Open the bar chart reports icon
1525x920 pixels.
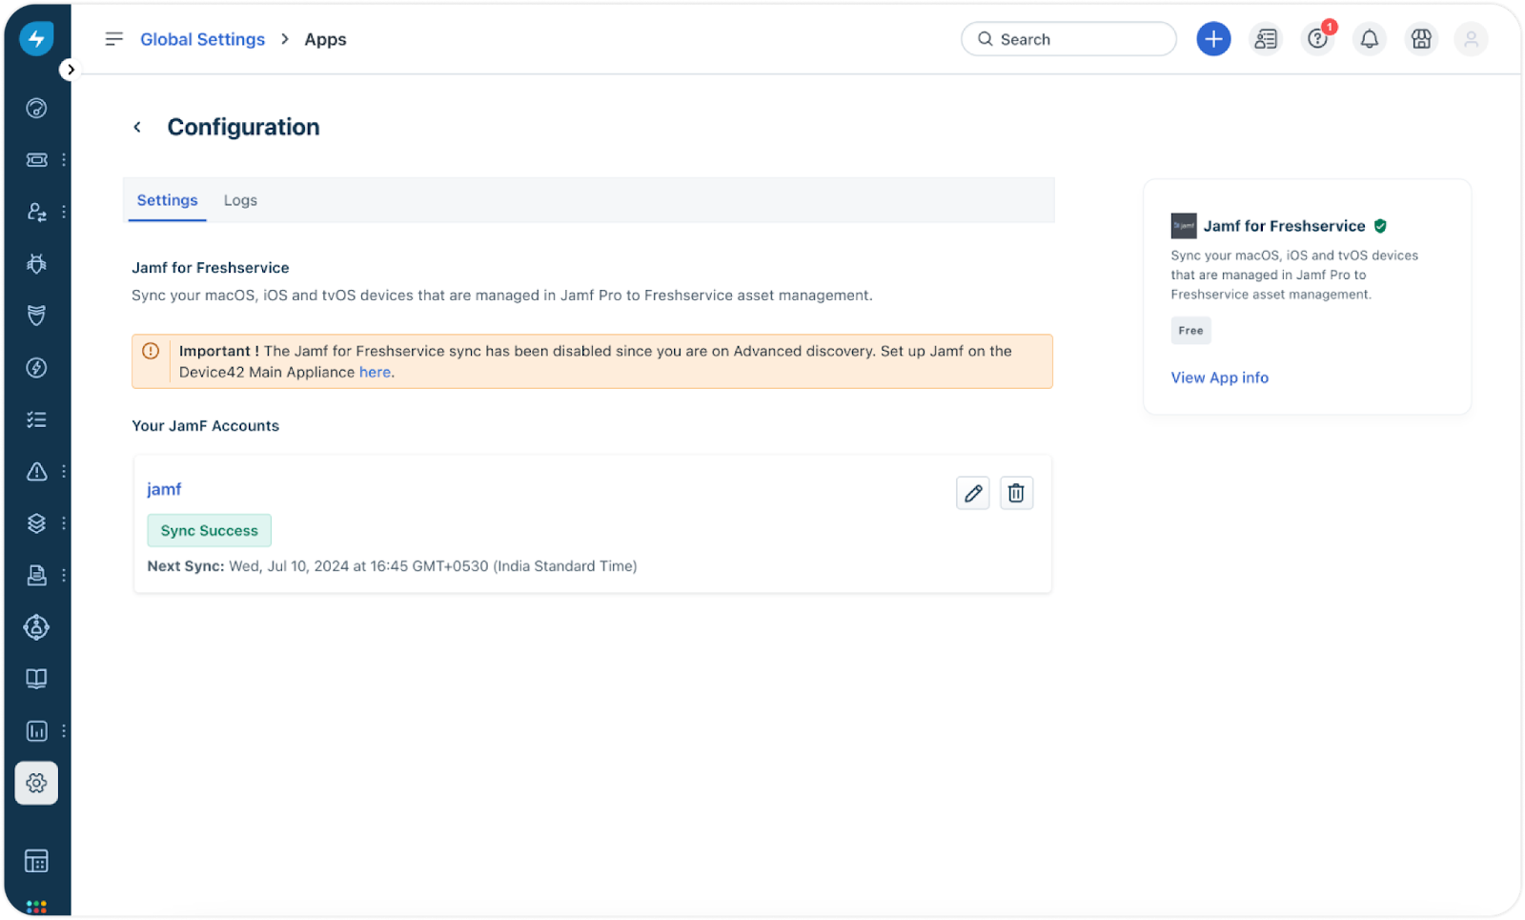coord(36,731)
